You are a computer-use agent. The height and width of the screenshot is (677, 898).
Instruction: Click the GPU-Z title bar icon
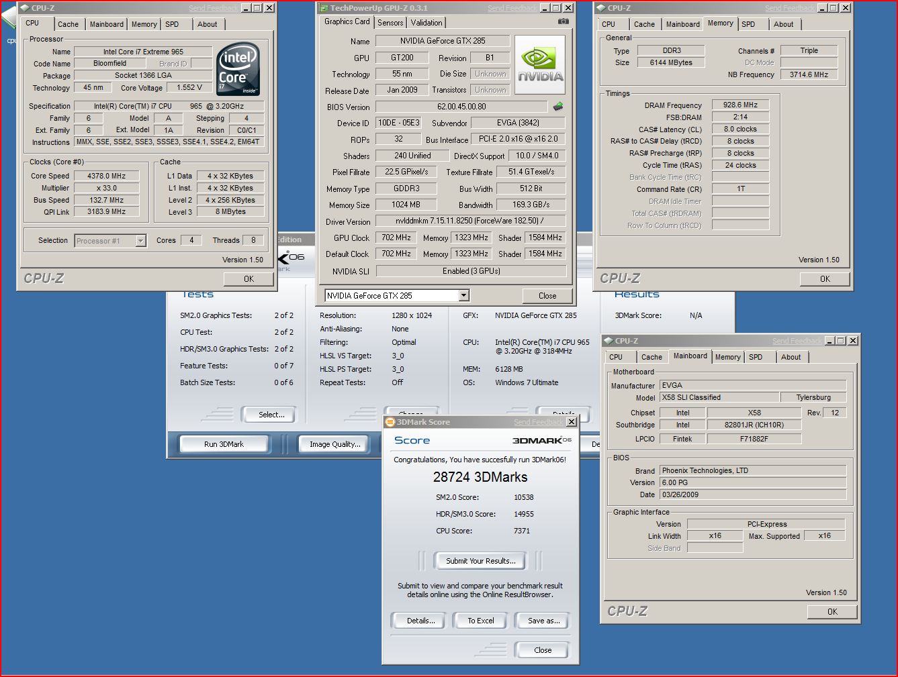click(x=323, y=8)
